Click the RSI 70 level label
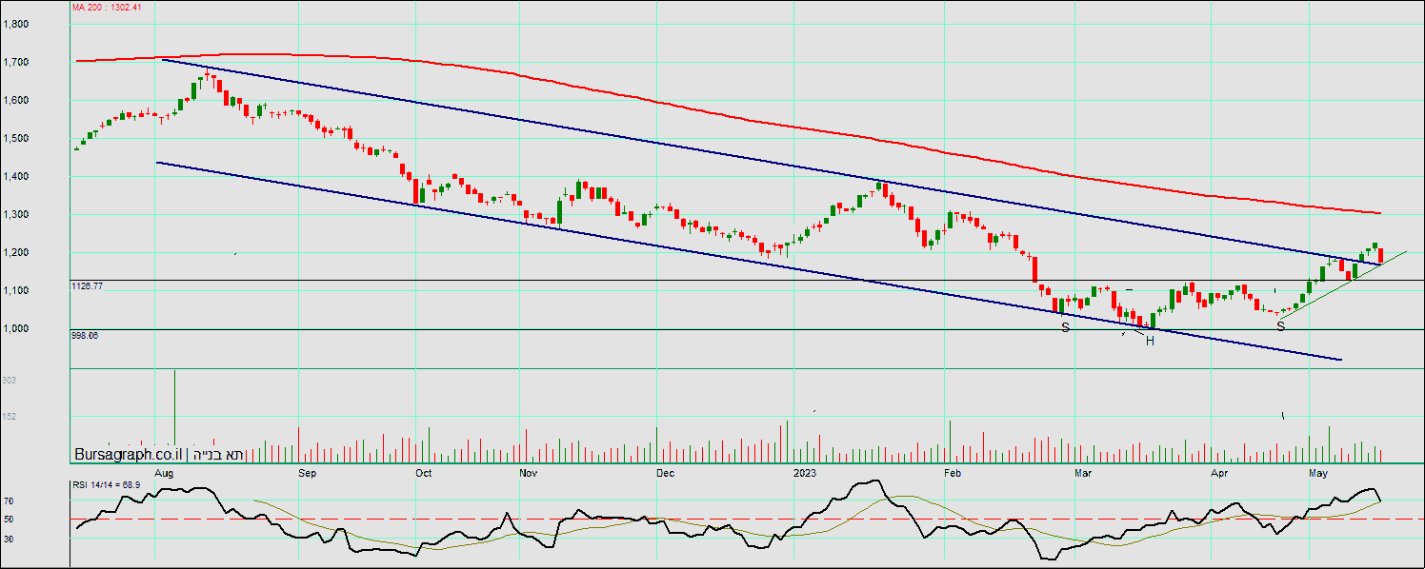The image size is (1425, 569). click(8, 500)
